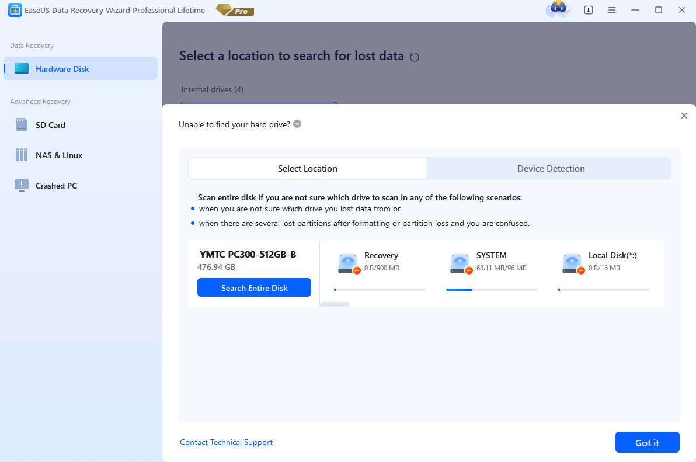Select the Hardware Disk sidebar entry

[62, 68]
